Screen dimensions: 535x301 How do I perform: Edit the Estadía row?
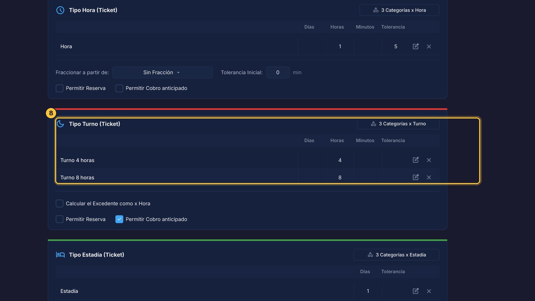pyautogui.click(x=416, y=291)
